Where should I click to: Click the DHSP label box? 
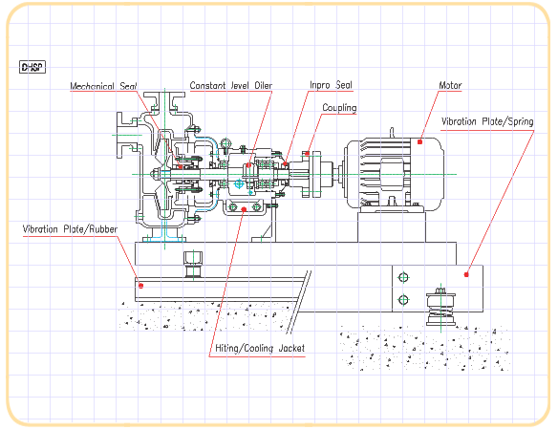pyautogui.click(x=32, y=67)
